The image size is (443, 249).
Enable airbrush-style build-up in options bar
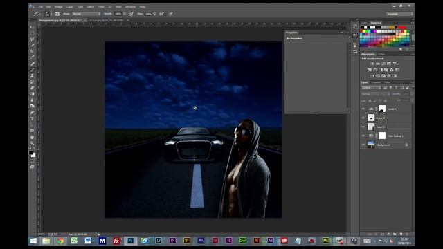161,14
